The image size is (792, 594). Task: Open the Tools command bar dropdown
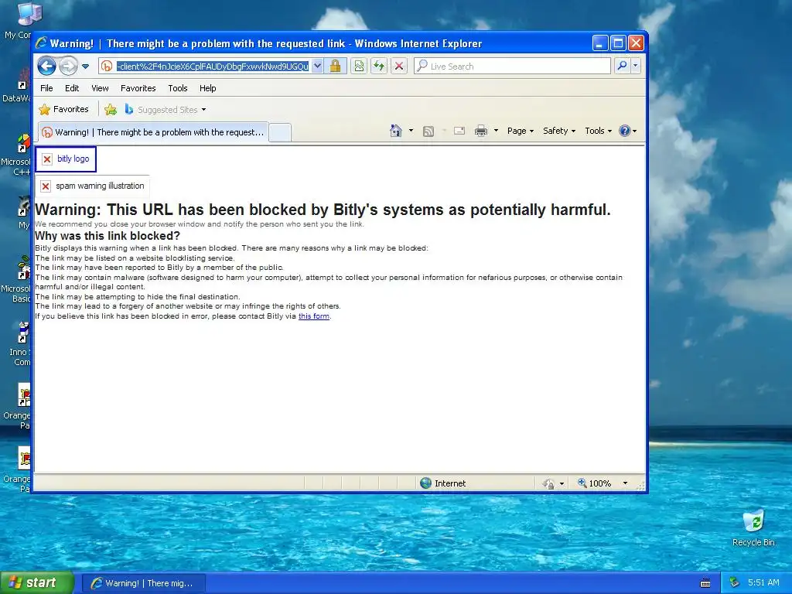598,131
